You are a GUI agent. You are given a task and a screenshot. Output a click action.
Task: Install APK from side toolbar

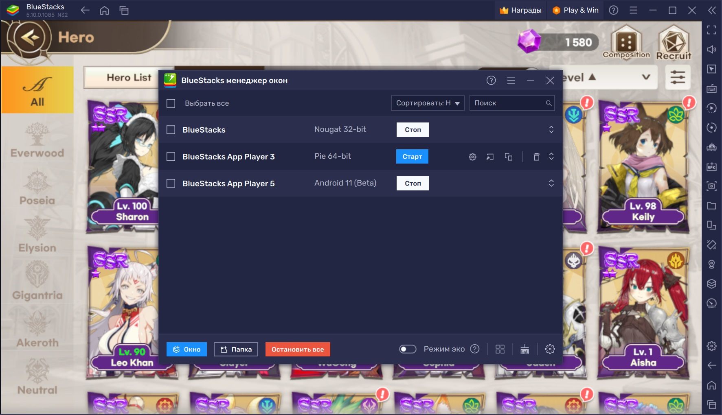click(x=711, y=166)
